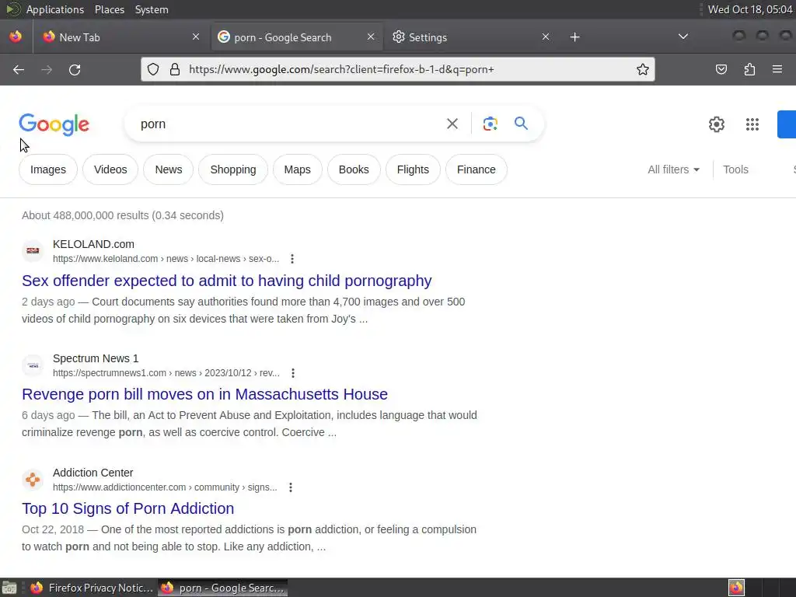Click the clock showing Wed Oct 18

click(750, 9)
